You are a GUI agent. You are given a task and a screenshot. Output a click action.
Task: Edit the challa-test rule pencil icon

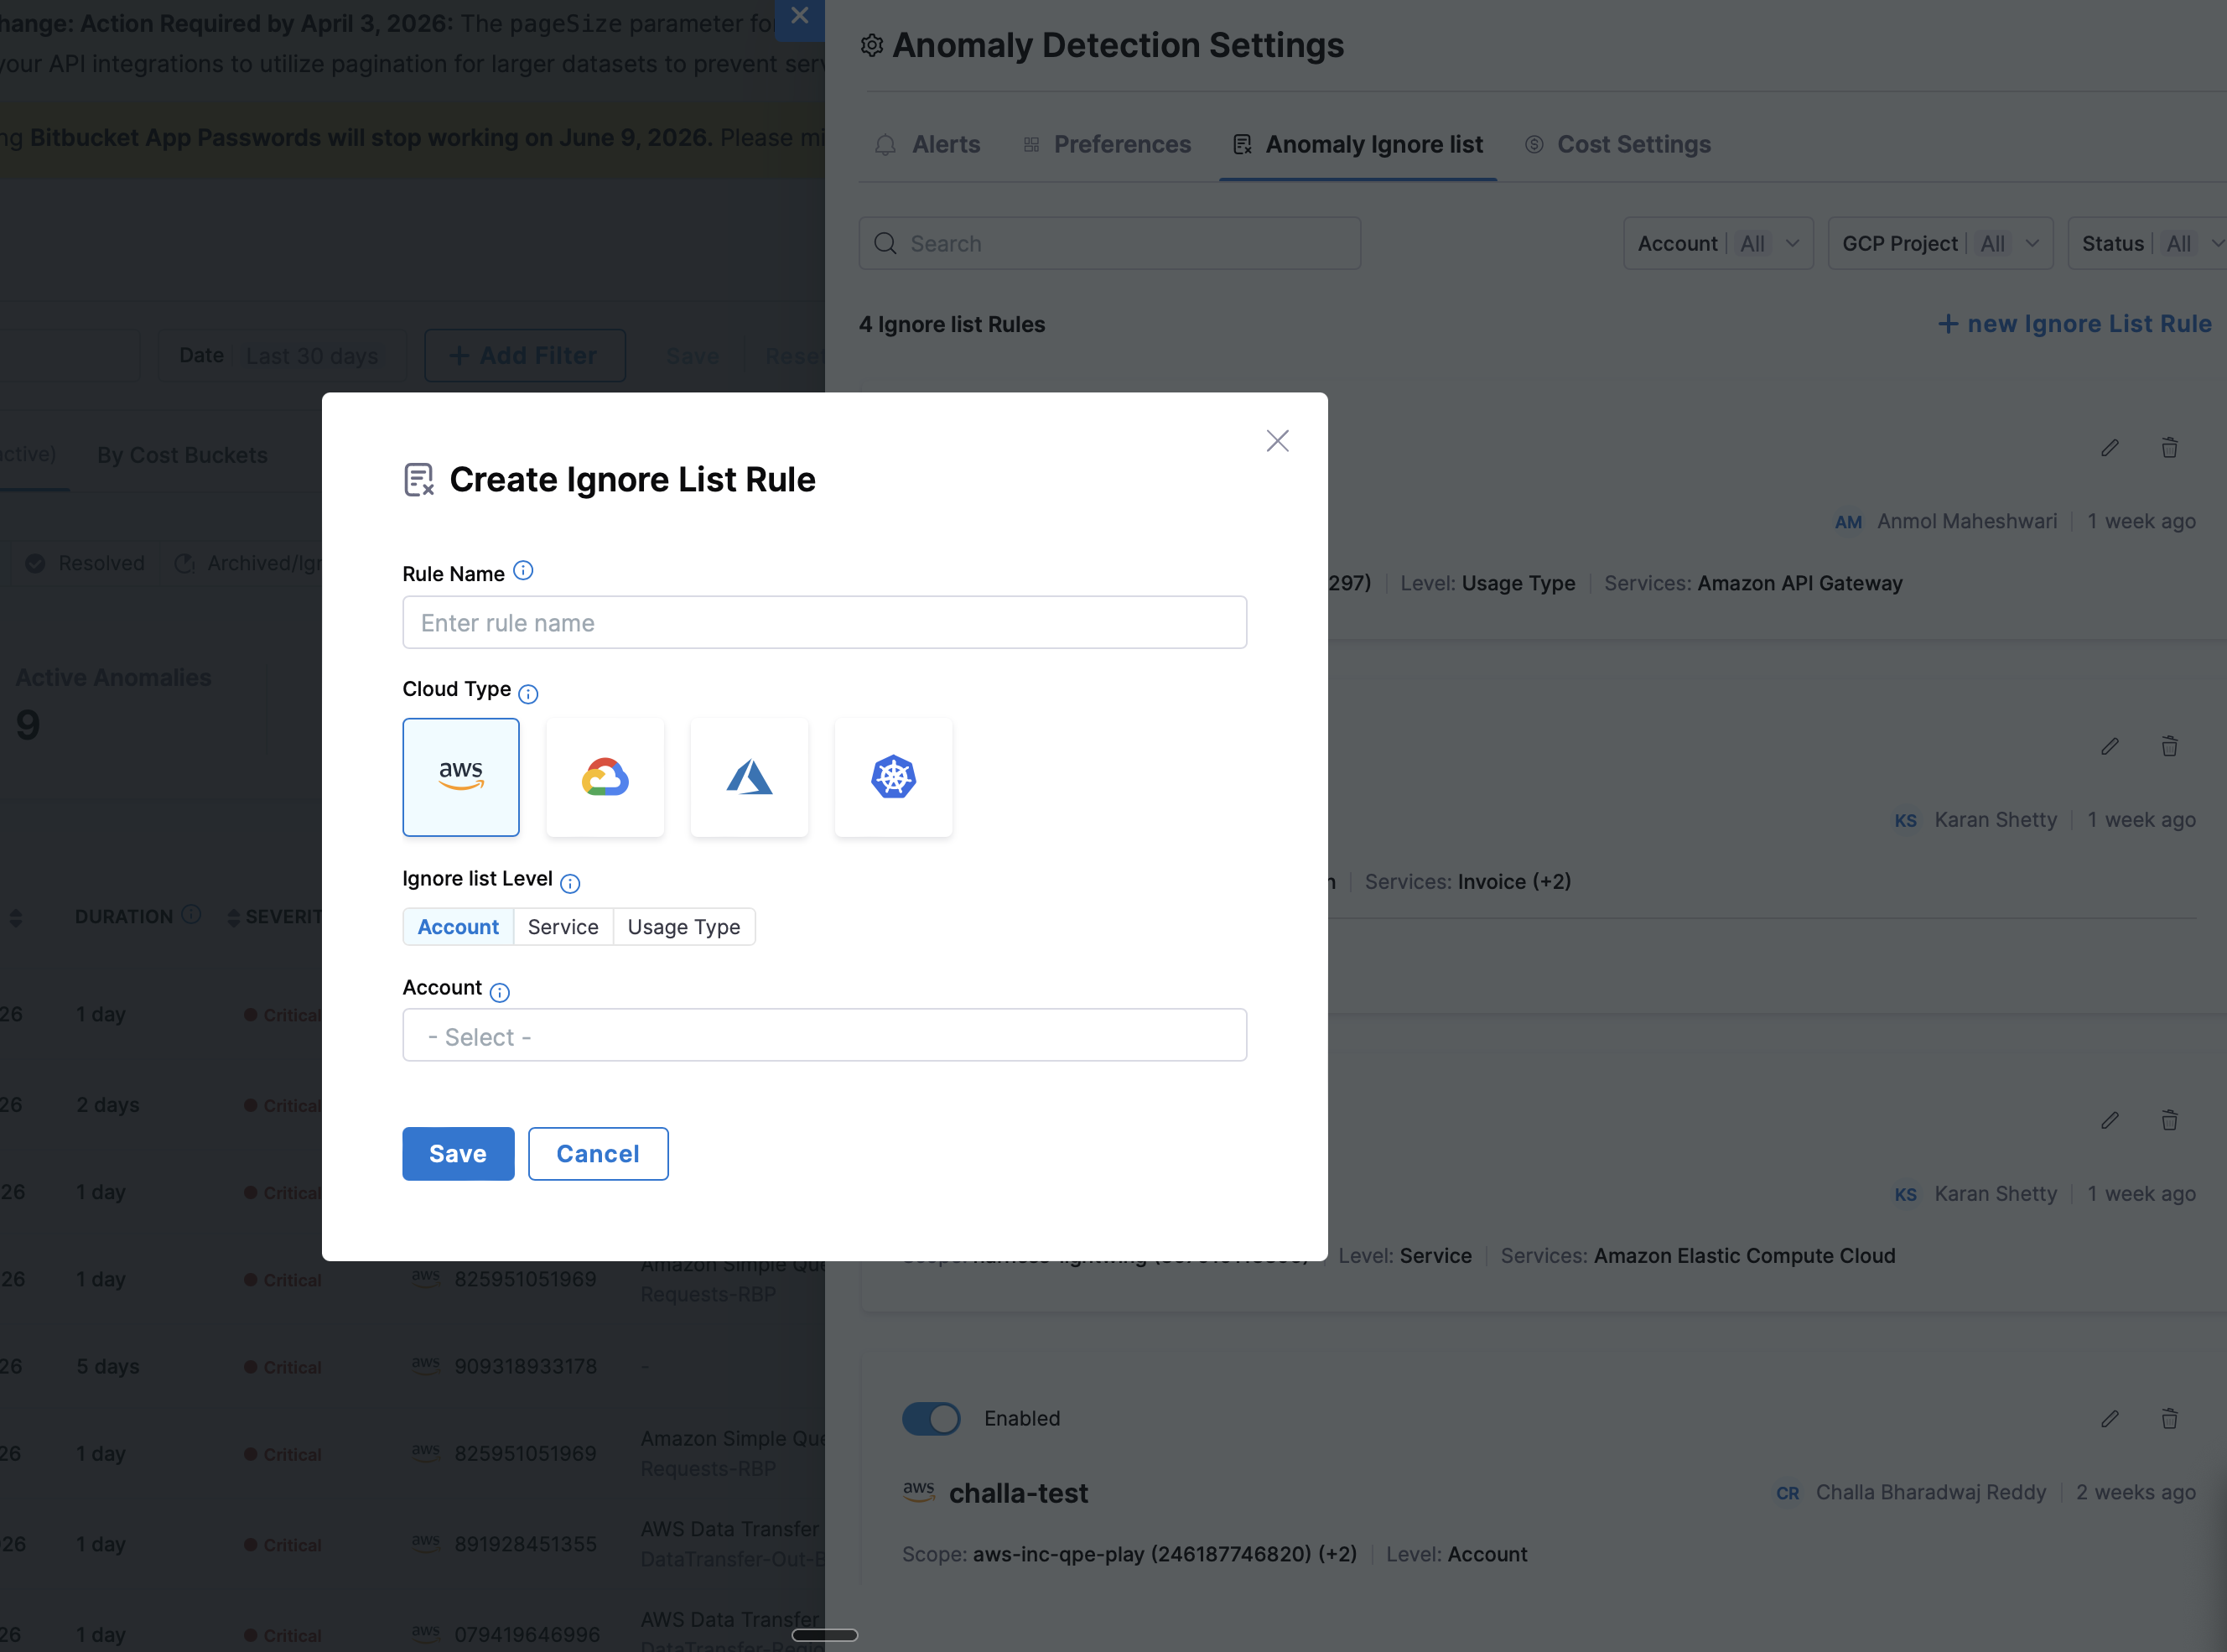[x=2109, y=1419]
